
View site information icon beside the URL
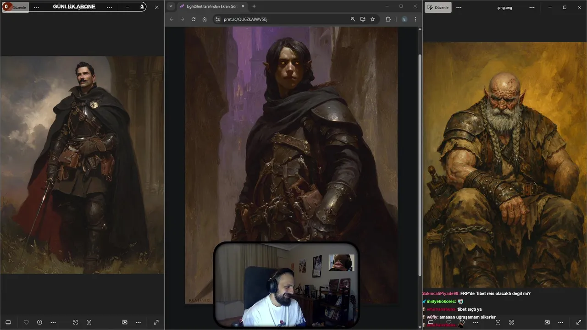[x=218, y=19]
